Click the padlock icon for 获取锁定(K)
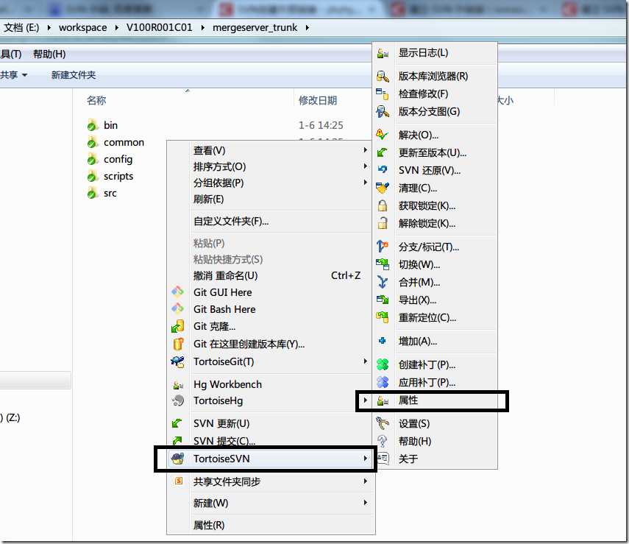This screenshot has height=544, width=629. [x=383, y=205]
